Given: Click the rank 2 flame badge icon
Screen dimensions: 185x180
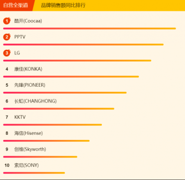Looking at the screenshot, I should 7,37.
